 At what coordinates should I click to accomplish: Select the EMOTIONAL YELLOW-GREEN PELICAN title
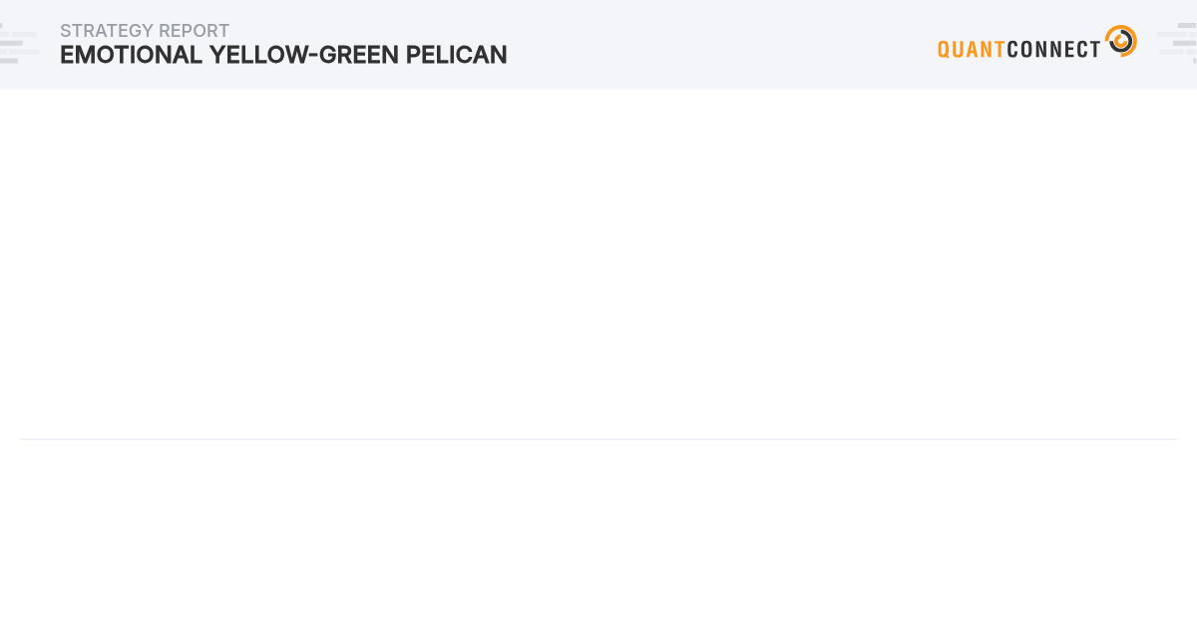point(283,55)
